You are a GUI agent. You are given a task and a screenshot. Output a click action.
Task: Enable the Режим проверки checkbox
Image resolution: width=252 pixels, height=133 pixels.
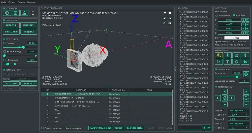pos(43,128)
